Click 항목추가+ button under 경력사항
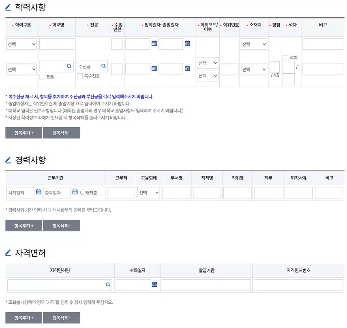The width and height of the screenshot is (347, 328). click(x=24, y=226)
